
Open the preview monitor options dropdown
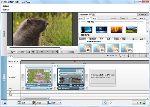tap(13, 52)
